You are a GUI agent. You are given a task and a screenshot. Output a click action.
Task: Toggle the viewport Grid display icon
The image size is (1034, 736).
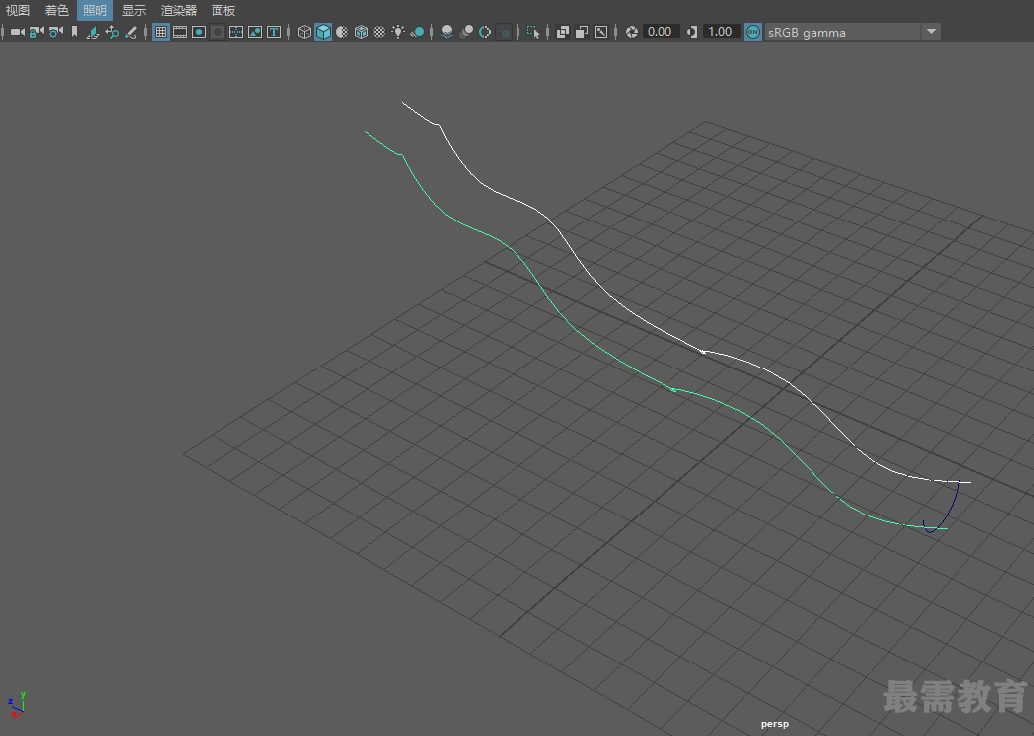click(x=161, y=32)
